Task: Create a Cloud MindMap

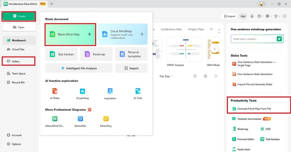Action: tap(123, 34)
